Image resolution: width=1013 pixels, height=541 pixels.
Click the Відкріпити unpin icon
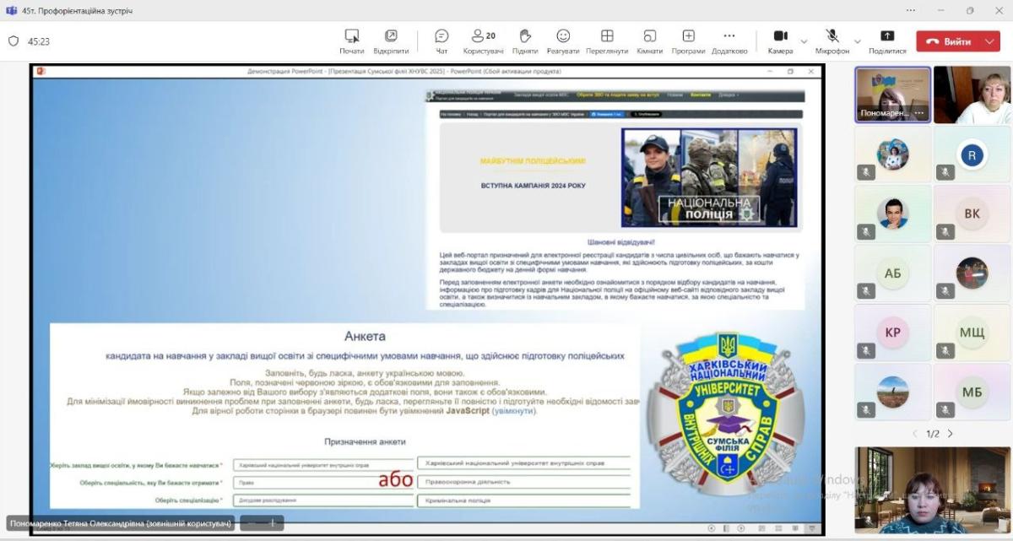(x=391, y=36)
